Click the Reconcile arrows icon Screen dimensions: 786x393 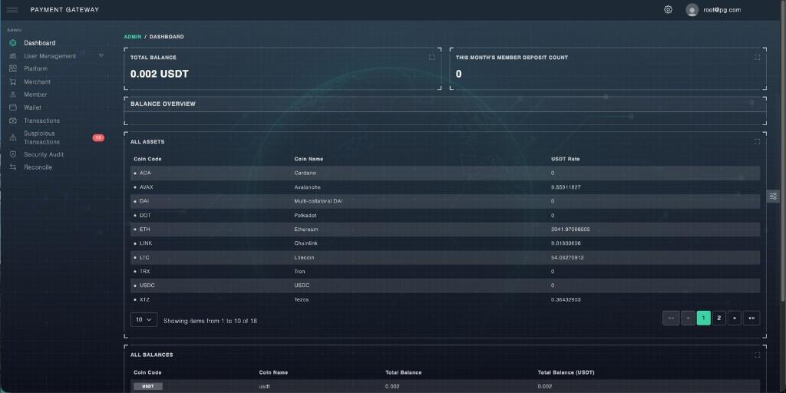click(x=13, y=167)
